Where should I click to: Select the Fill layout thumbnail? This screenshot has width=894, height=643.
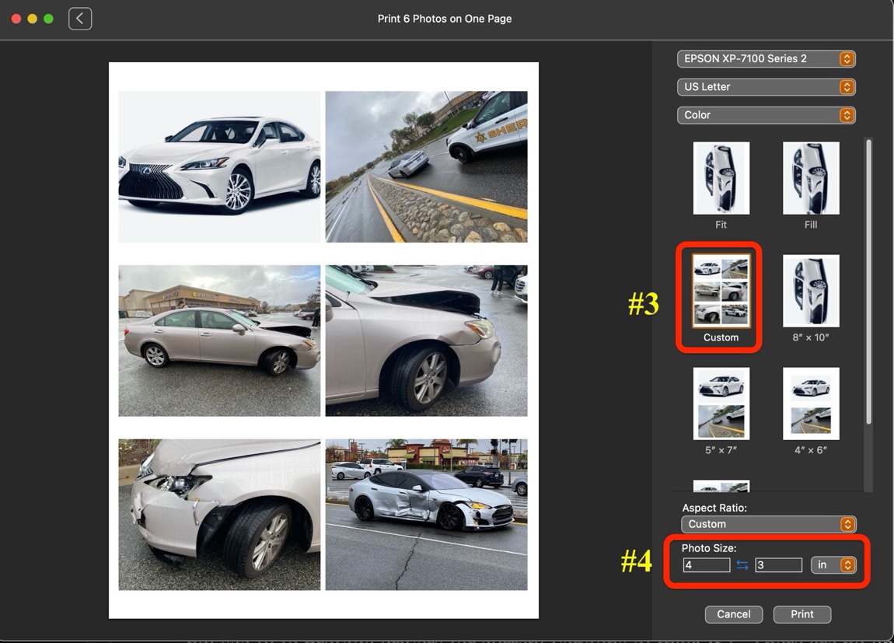[x=811, y=178]
